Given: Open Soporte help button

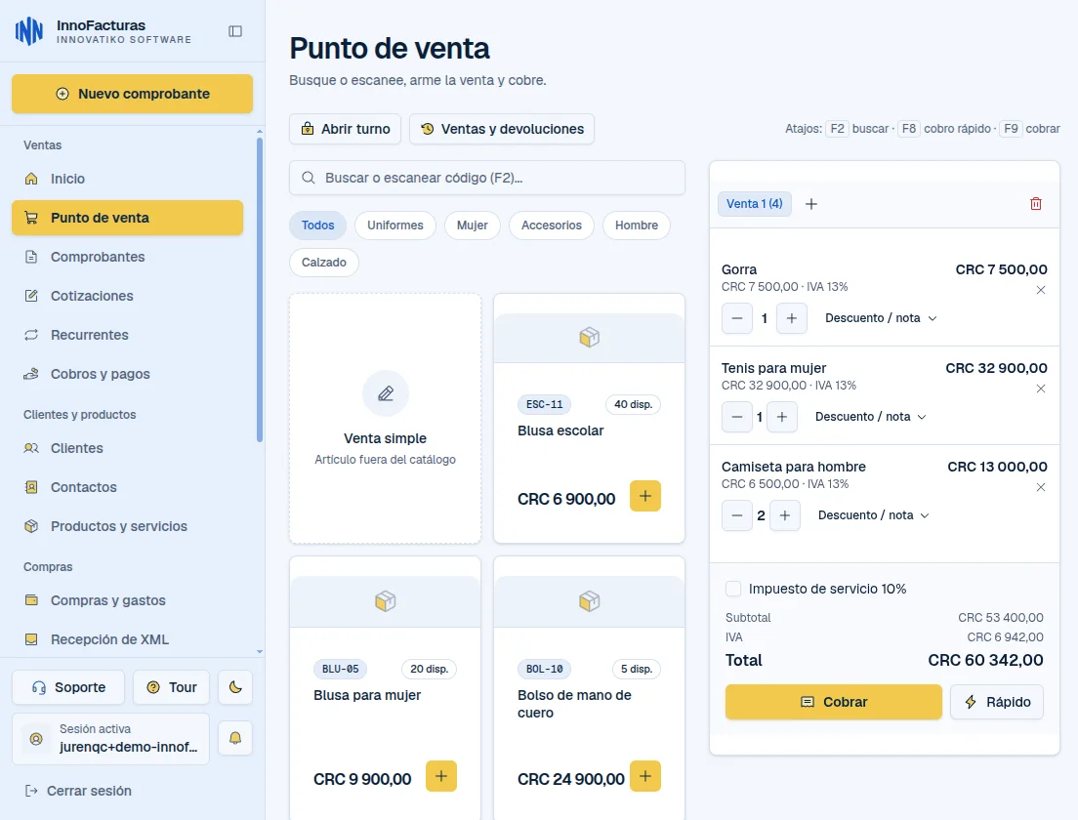Looking at the screenshot, I should point(68,687).
